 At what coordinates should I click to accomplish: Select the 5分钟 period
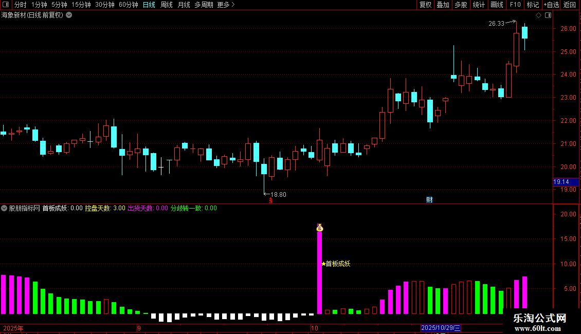[x=59, y=5]
